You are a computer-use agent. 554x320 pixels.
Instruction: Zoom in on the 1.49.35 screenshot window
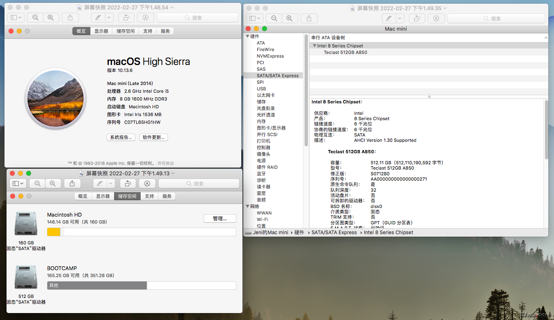(289, 18)
